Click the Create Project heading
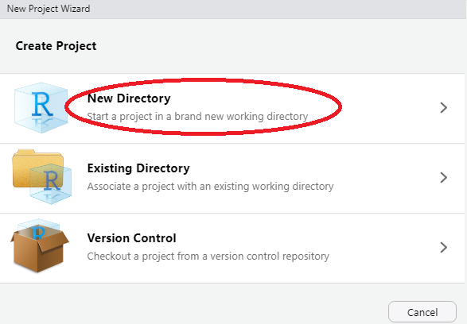 tap(56, 46)
